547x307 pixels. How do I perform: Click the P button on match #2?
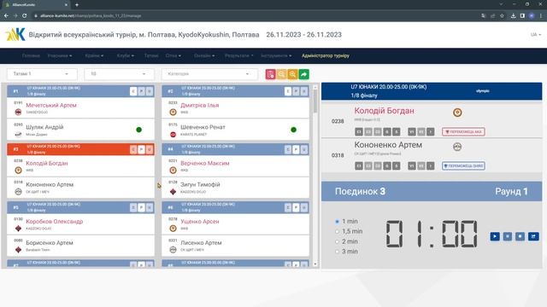tap(296, 91)
